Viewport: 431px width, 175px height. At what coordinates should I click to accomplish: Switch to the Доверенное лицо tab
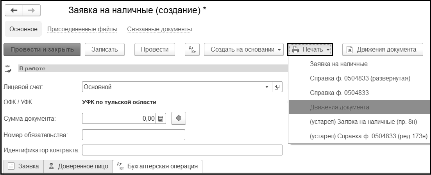pyautogui.click(x=78, y=167)
